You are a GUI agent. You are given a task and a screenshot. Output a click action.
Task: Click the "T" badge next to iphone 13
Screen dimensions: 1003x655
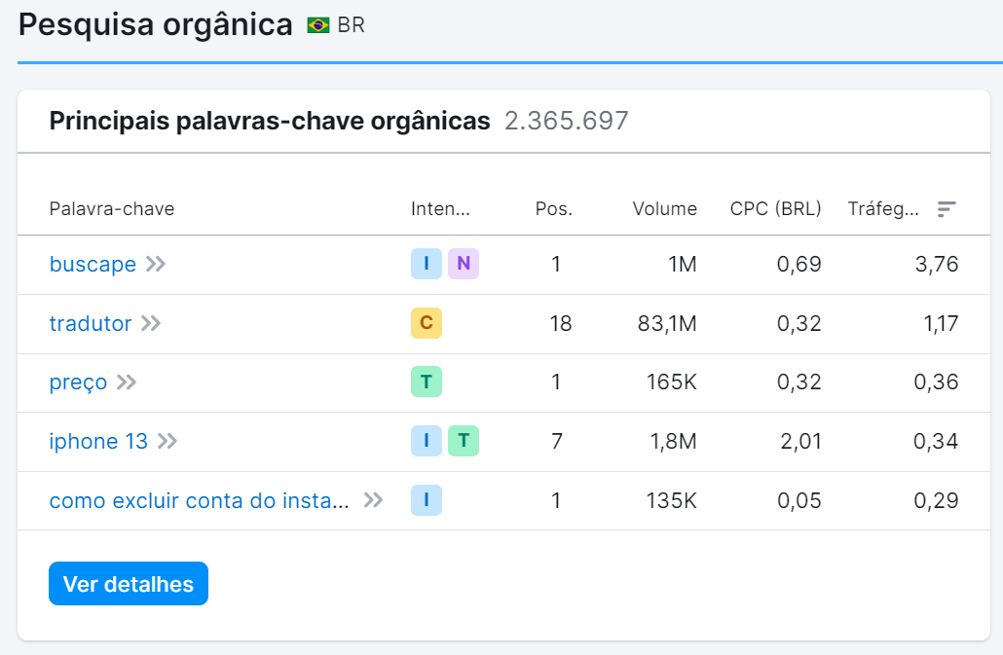click(464, 441)
